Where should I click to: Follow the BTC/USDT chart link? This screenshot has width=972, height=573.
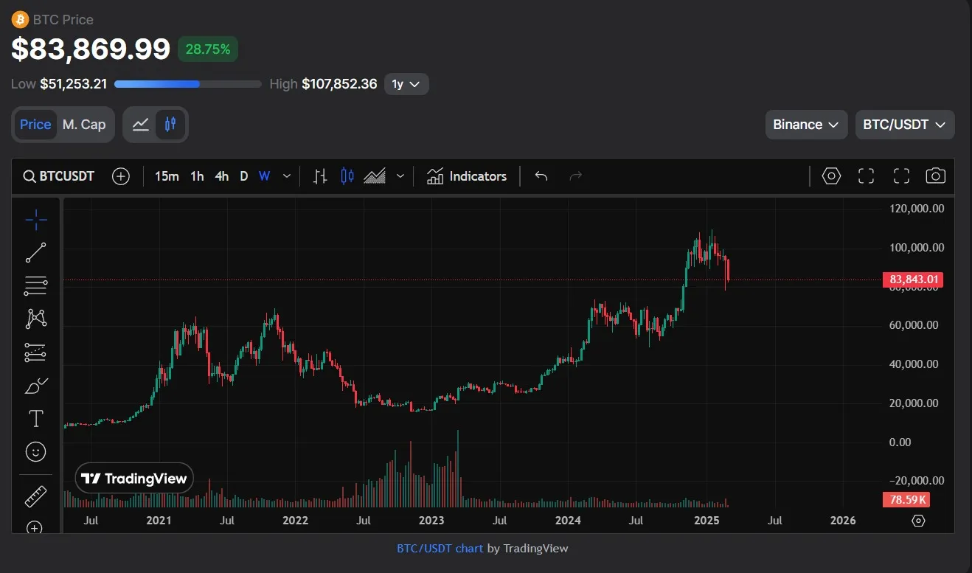point(440,548)
